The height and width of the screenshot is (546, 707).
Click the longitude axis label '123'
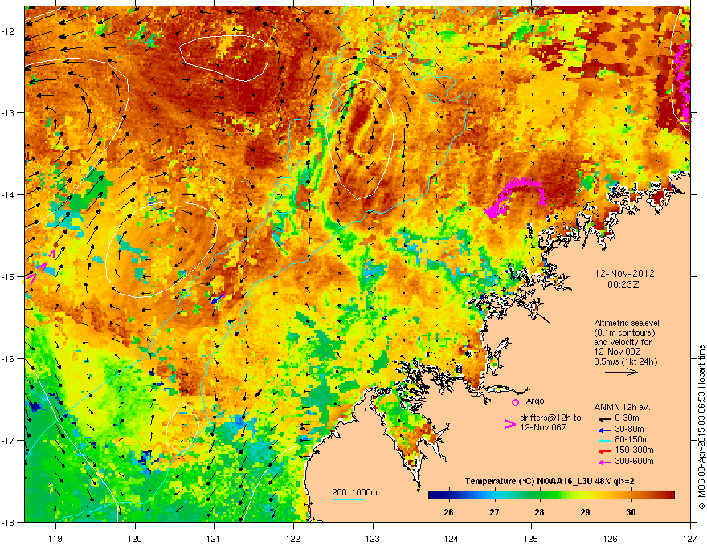[373, 538]
